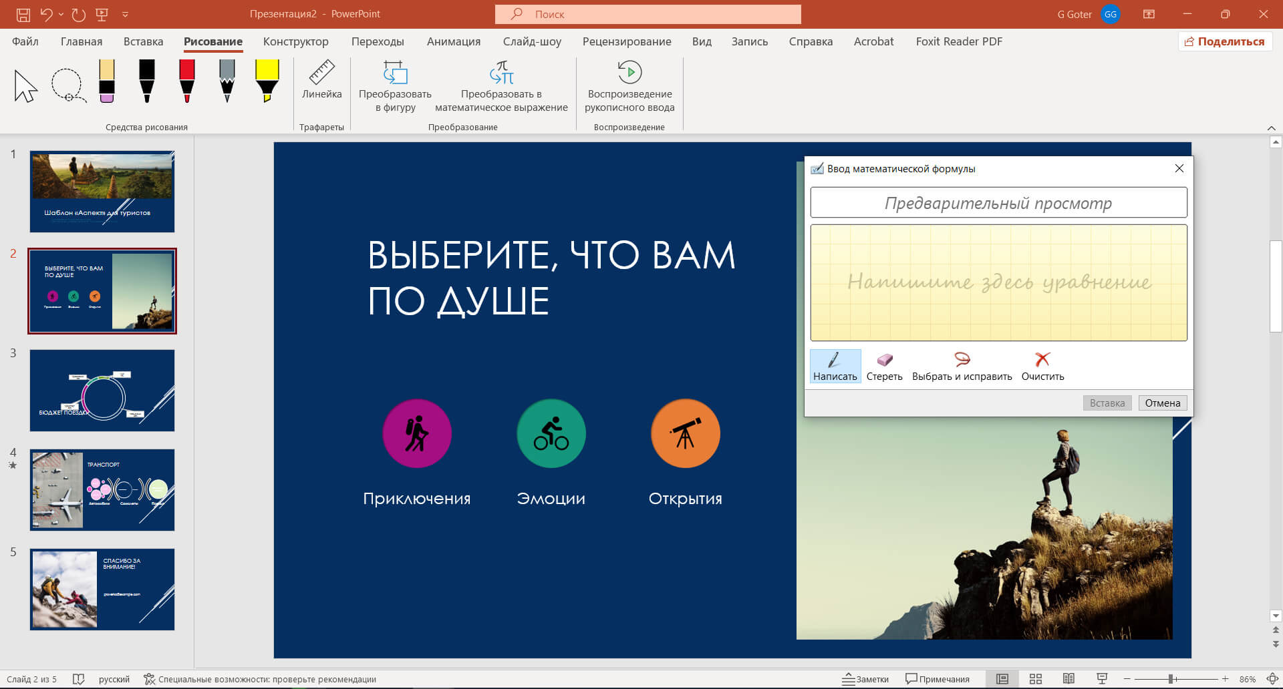Pick the red pen
This screenshot has width=1283, height=689.
[187, 81]
